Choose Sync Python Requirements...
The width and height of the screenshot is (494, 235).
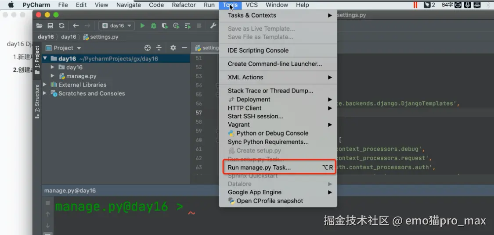click(278, 142)
